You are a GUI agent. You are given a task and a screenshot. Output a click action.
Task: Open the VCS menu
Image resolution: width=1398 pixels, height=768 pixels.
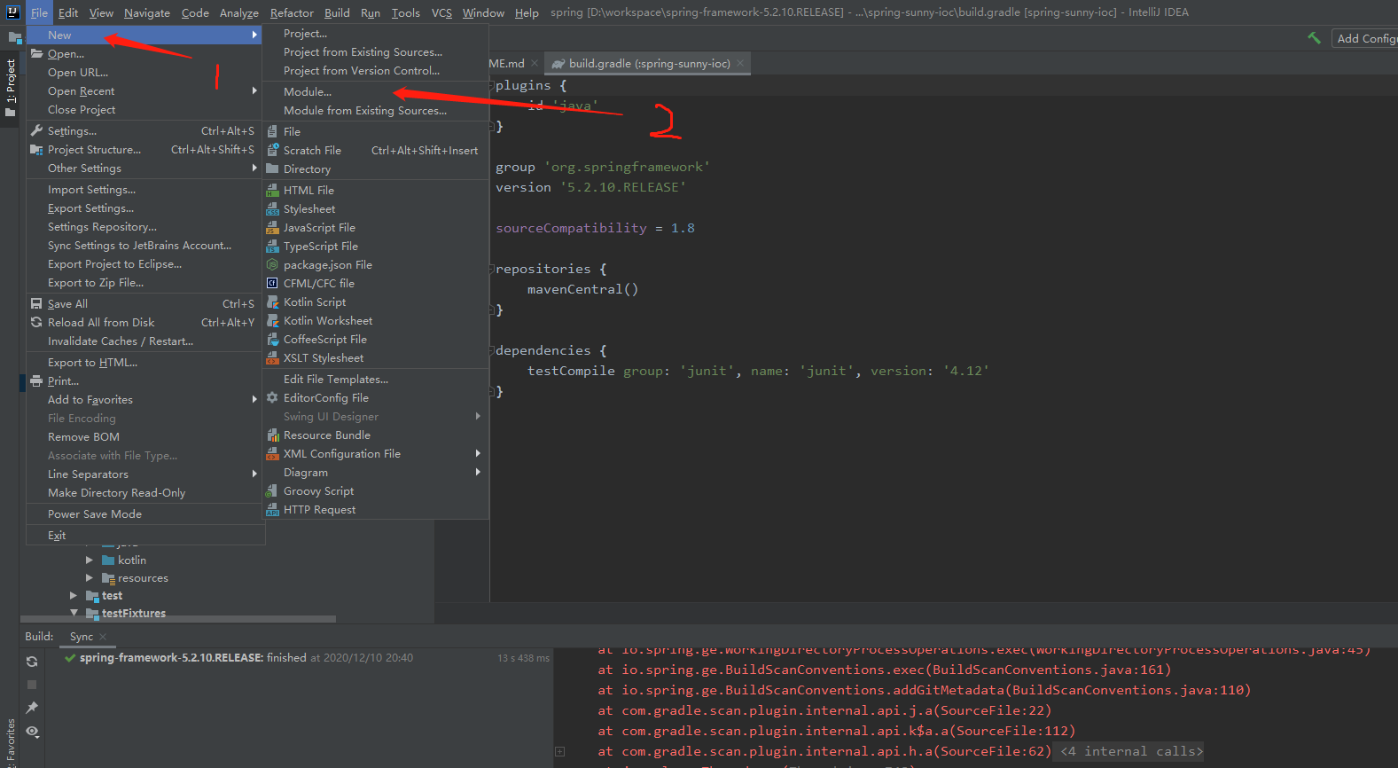point(441,12)
